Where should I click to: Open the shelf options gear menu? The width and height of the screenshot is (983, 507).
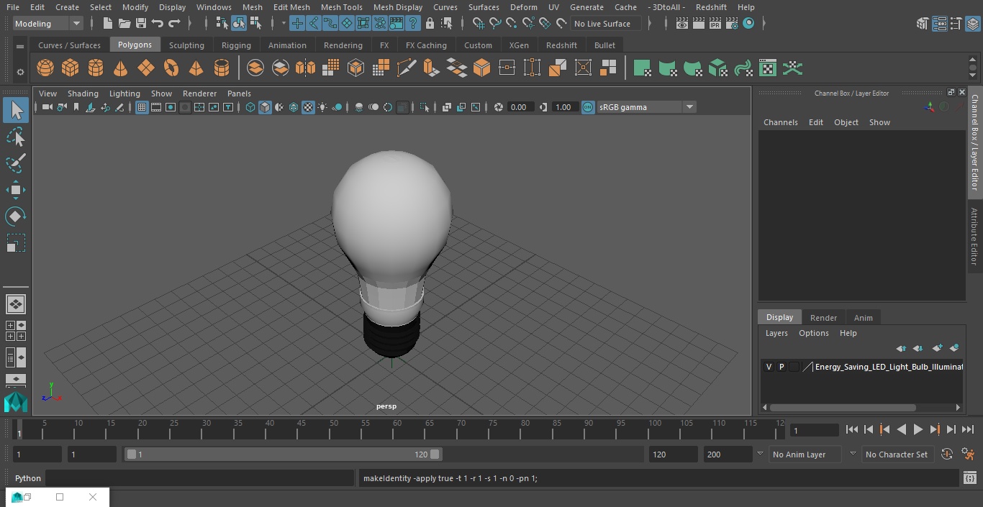(x=20, y=72)
